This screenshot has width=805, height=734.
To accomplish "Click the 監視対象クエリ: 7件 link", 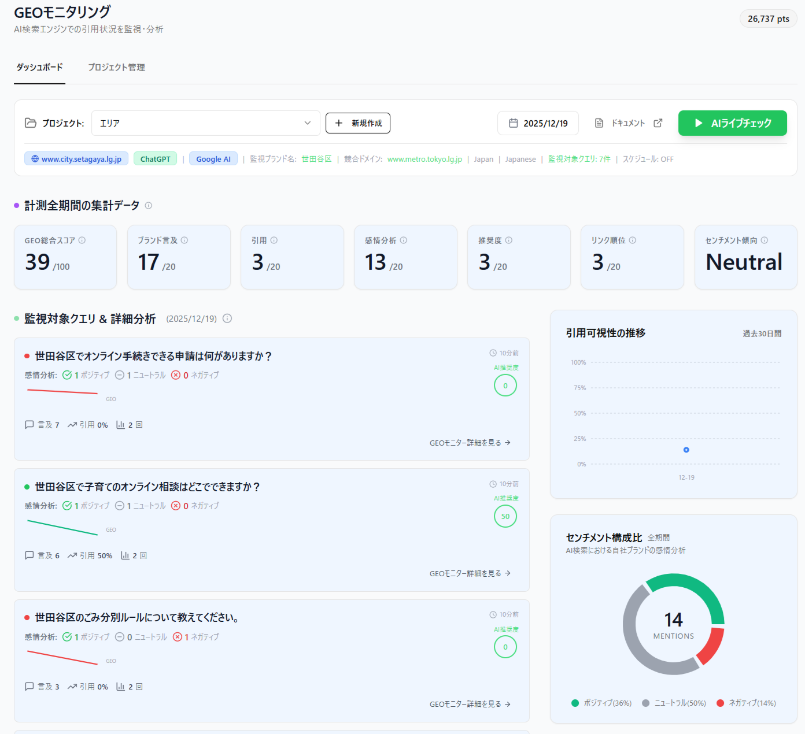I will [x=579, y=159].
